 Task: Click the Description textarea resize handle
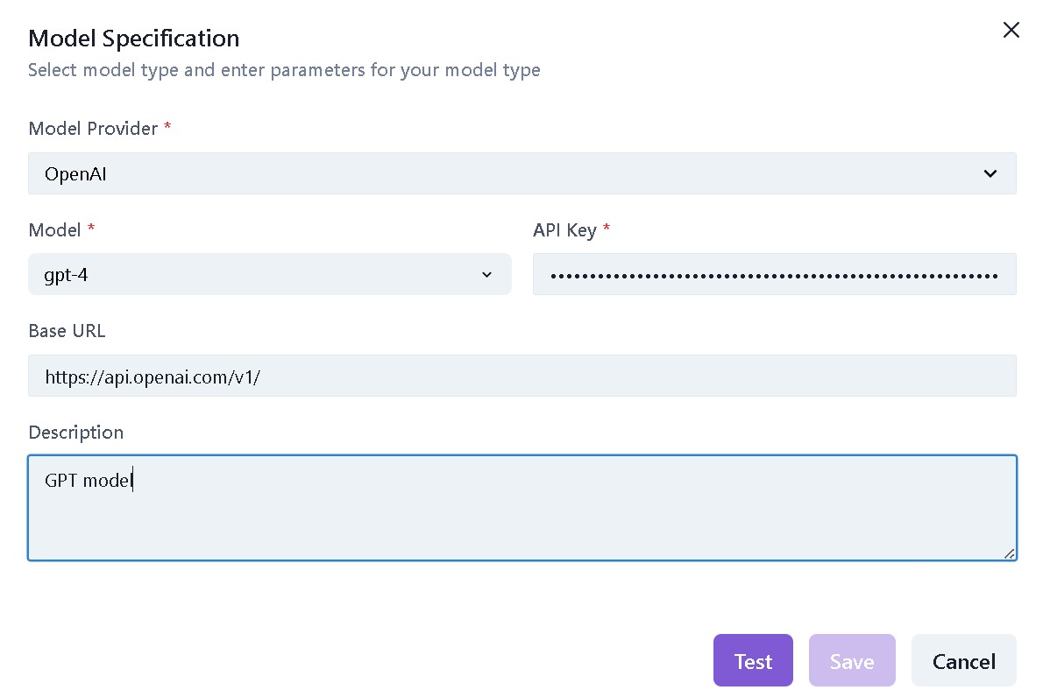(x=1009, y=553)
